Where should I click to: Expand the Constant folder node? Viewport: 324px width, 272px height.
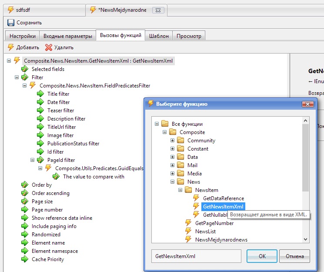[x=173, y=149]
